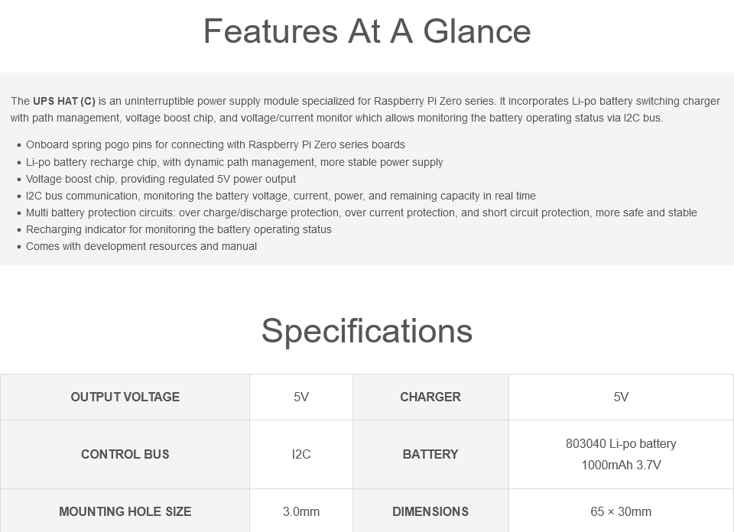Image resolution: width=734 pixels, height=532 pixels.
Task: Click the MOUNTING HOLE SIZE cell
Action: pos(125,511)
